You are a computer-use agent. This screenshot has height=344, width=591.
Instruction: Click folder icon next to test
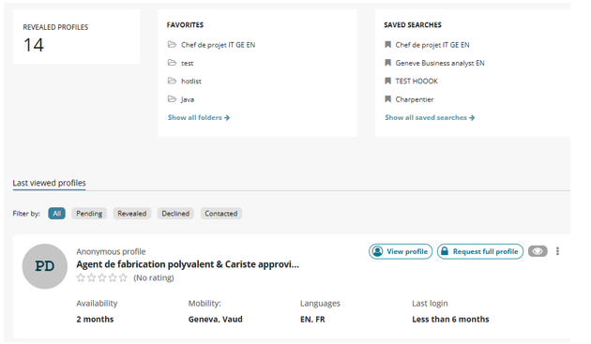(172, 63)
